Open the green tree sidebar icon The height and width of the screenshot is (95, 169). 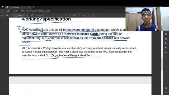tap(166, 53)
